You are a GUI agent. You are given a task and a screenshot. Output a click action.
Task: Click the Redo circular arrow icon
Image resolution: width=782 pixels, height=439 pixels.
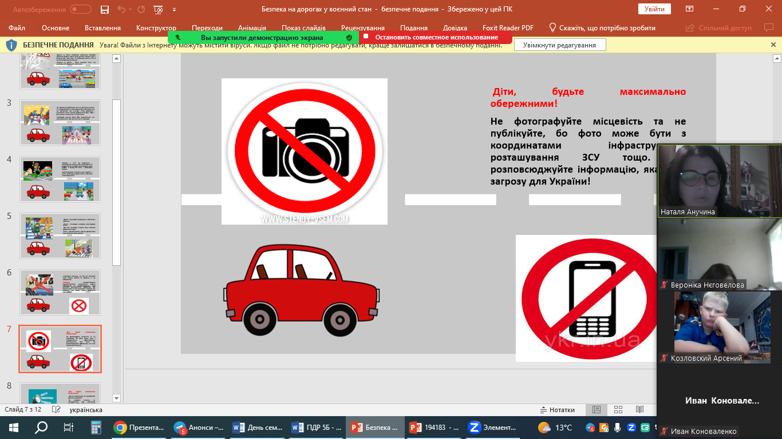[x=141, y=9]
